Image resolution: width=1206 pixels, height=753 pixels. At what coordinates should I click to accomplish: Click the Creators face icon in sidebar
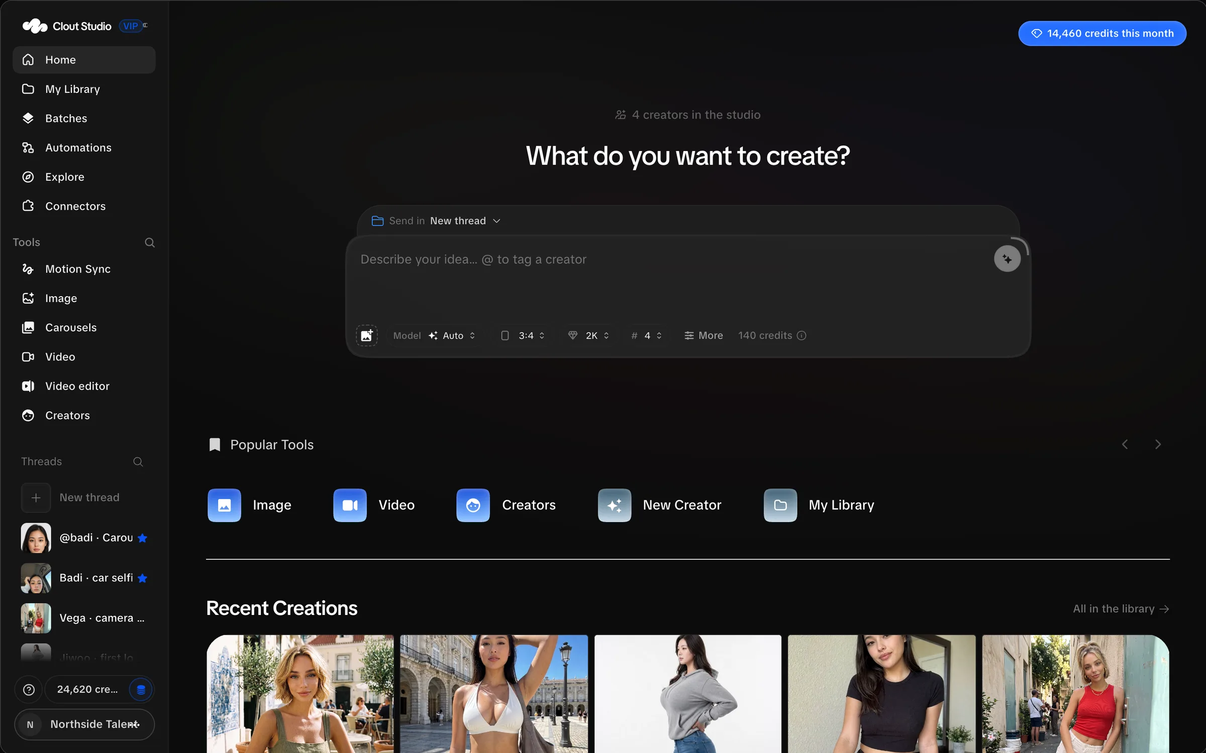(x=28, y=415)
